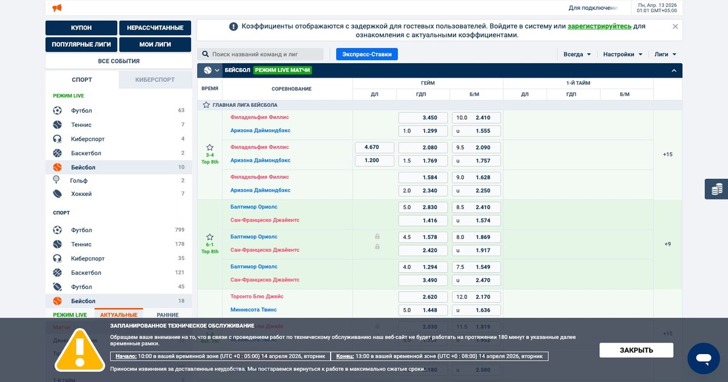The width and height of the screenshot is (728, 382).
Task: Click the Для подключения header text
Action: coord(593,8)
